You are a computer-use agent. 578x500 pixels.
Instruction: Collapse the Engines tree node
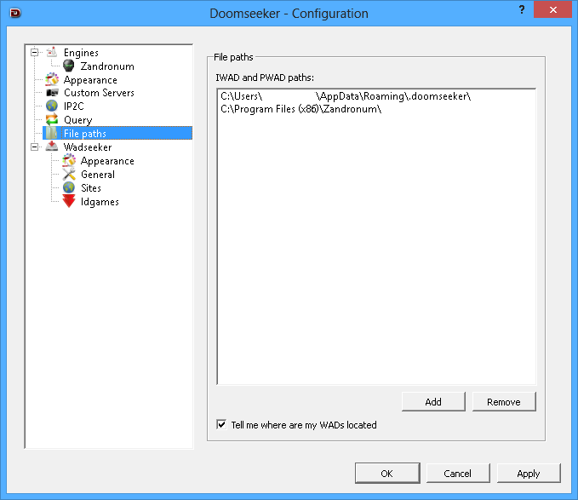pyautogui.click(x=35, y=52)
